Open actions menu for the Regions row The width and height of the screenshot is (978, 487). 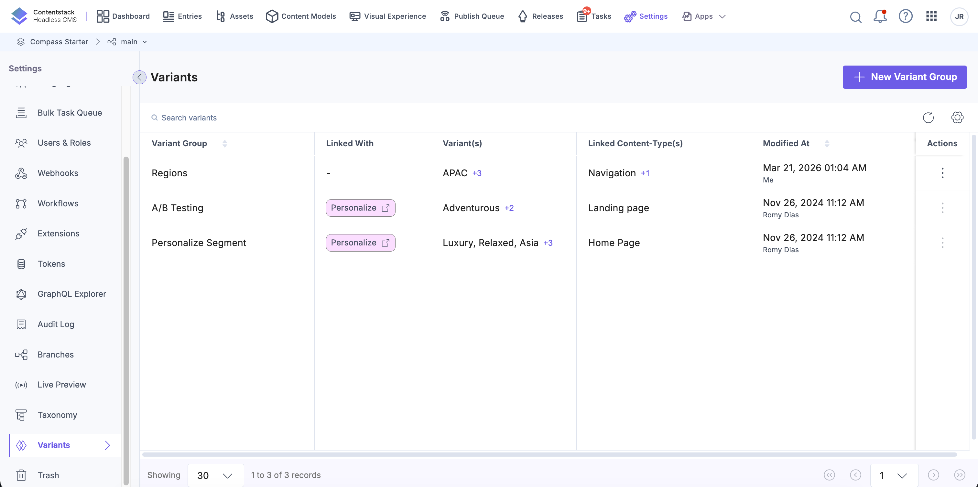pyautogui.click(x=942, y=173)
